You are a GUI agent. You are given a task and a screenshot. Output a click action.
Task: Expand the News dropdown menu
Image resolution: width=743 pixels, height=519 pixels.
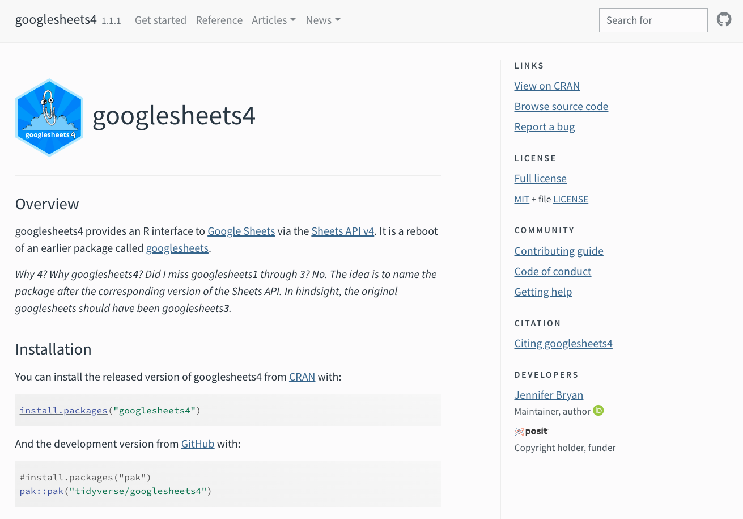tap(323, 20)
